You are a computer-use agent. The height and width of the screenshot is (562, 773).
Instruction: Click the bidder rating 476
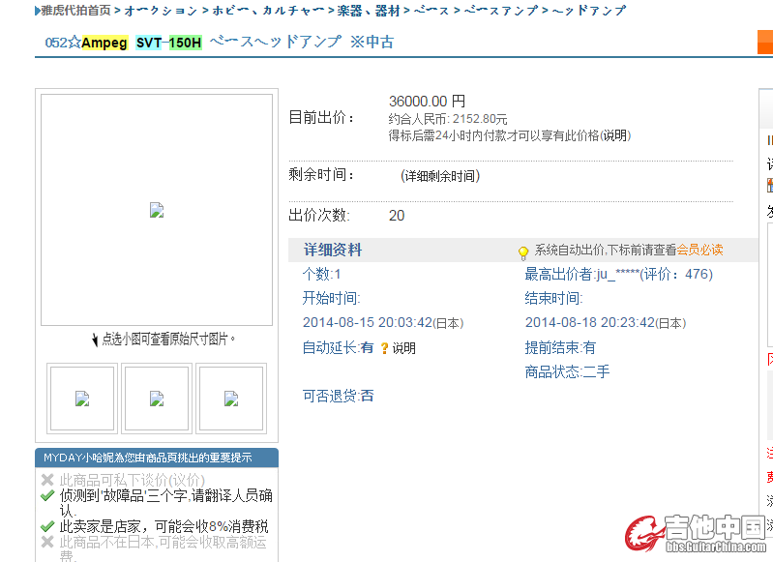[x=699, y=274]
